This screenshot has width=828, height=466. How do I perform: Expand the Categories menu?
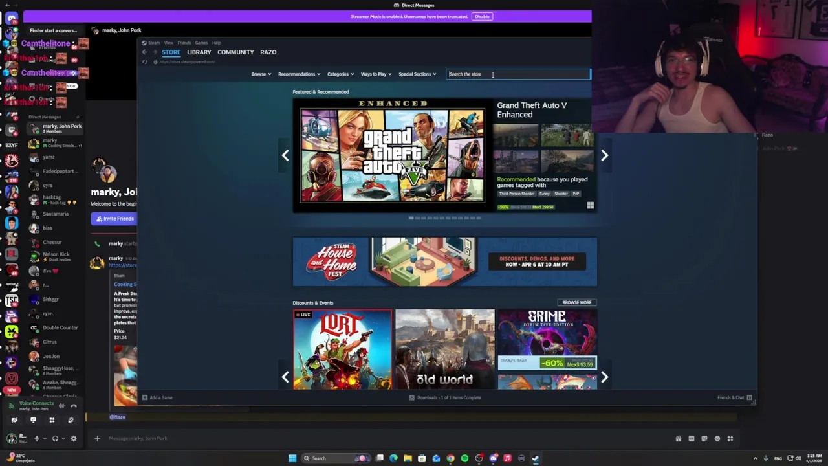[x=340, y=74]
